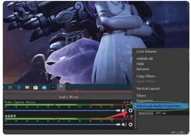Choose Lock Volume from context menu
Viewport: 191px width, 136px height.
146,51
